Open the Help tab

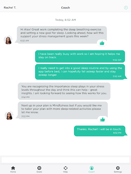coord(65,170)
